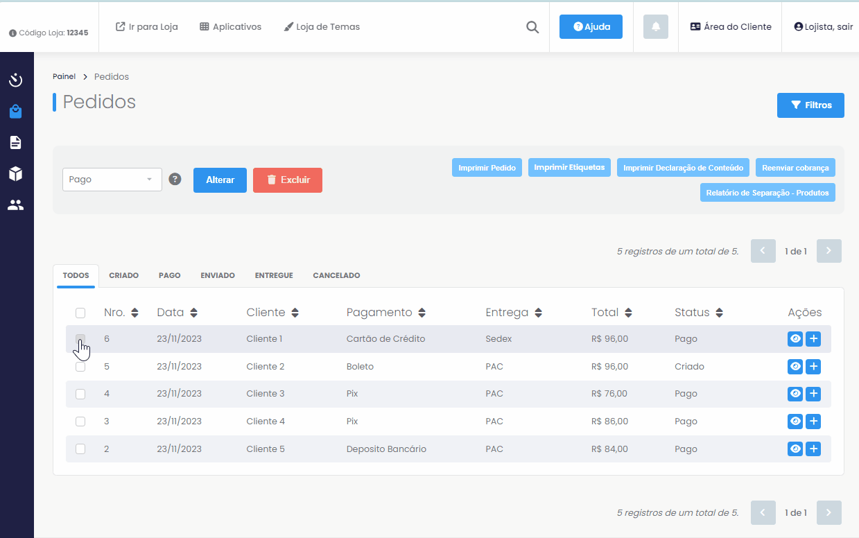This screenshot has height=538, width=859.
Task: View order 6 details eye icon
Action: click(x=795, y=339)
